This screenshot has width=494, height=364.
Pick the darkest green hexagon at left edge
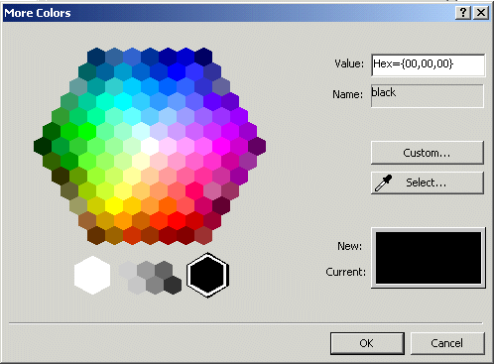coord(43,147)
